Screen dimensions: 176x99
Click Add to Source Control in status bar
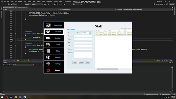point(151,94)
